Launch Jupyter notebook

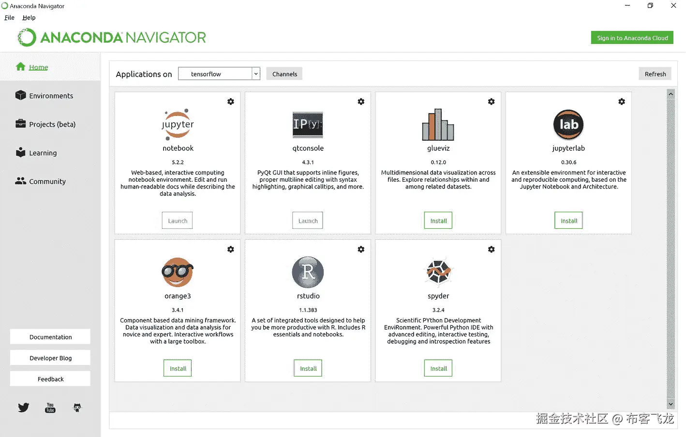[x=177, y=220]
